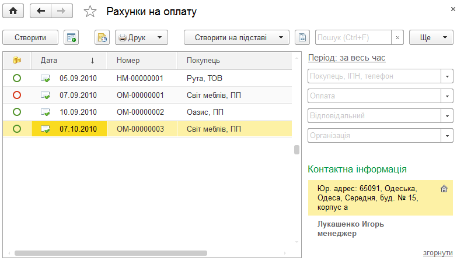This screenshot has height=261, width=457.
Task: Click the horizontal scrollbar thumb of list
Action: click(111, 253)
